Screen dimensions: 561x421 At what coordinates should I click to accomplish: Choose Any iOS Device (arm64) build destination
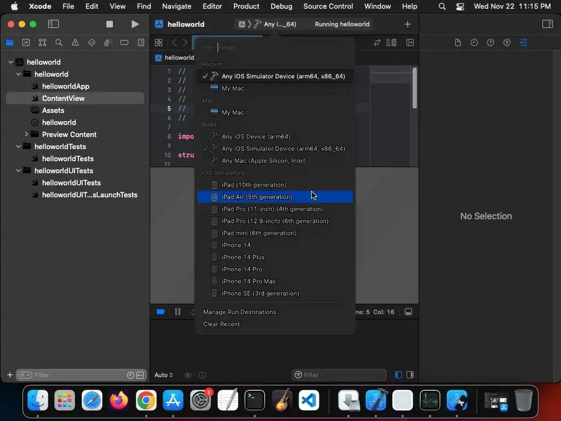[275, 136]
